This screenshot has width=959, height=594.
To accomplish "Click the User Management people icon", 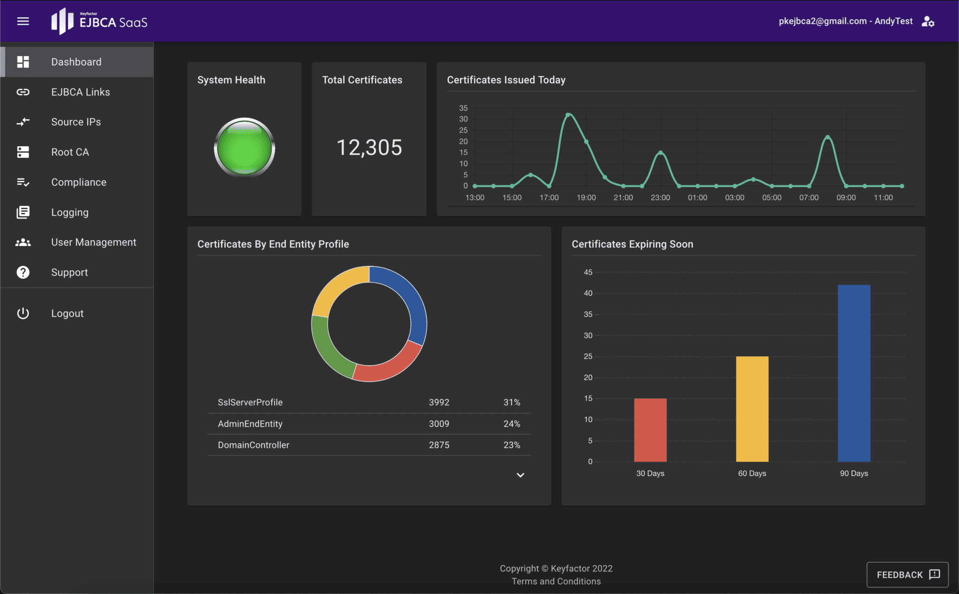I will 23,242.
